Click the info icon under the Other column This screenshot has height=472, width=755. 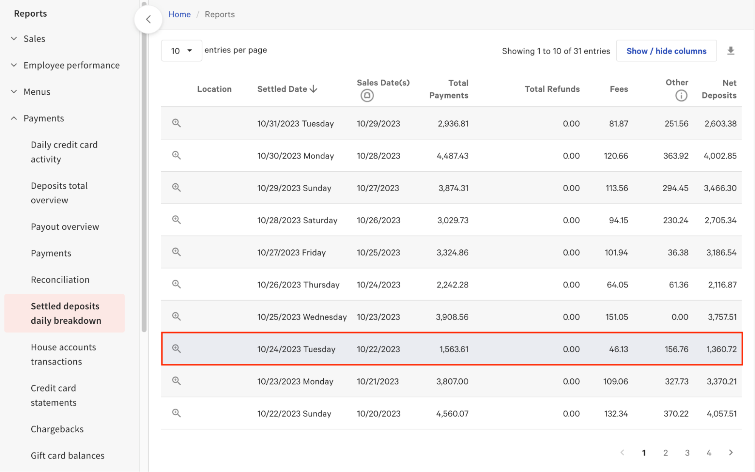(681, 95)
